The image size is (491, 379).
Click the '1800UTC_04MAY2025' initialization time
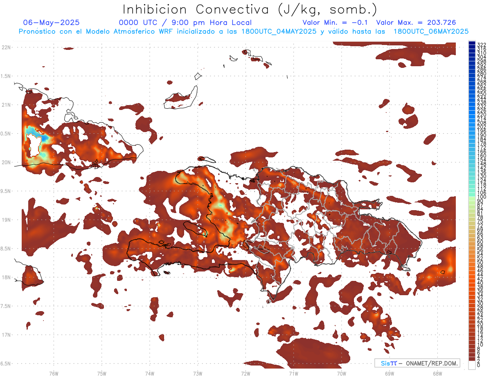pos(279,31)
